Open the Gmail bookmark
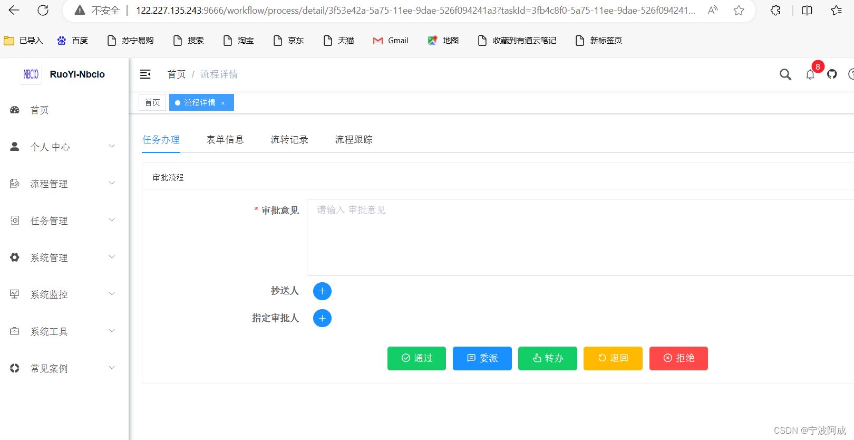 (391, 41)
